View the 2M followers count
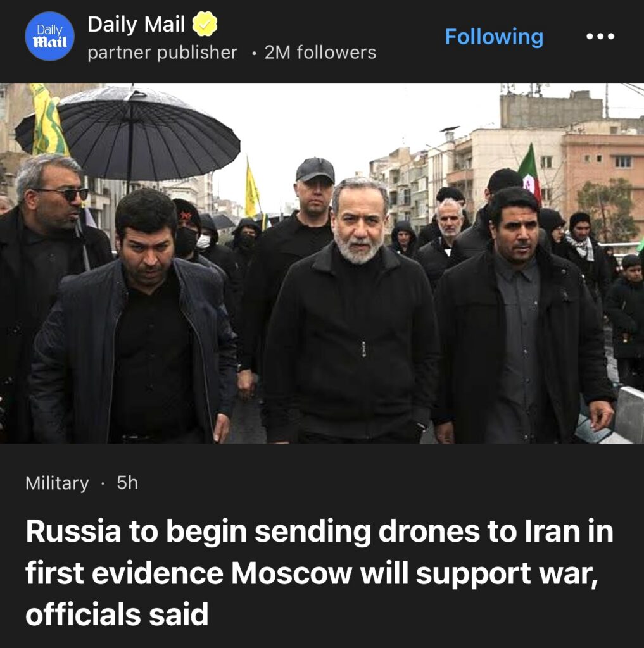 pos(320,53)
